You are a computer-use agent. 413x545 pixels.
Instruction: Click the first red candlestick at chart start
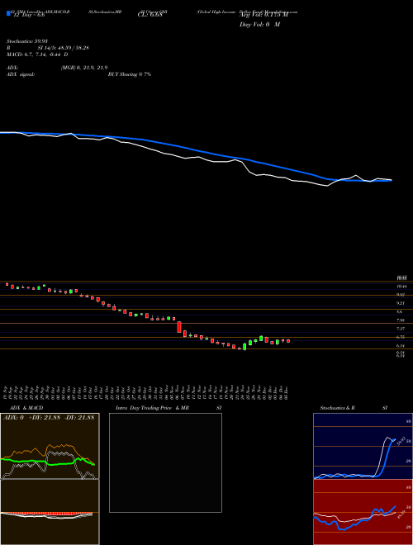click(7, 284)
